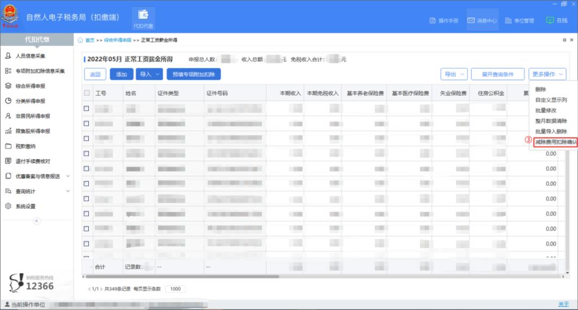Viewport: 578px width, 310px height.
Task: Click the 返回 button
Action: pos(95,74)
